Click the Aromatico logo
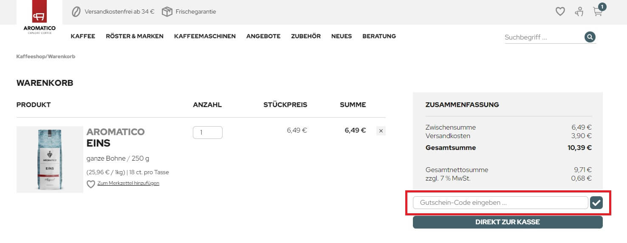This screenshot has width=627, height=243. point(40,18)
